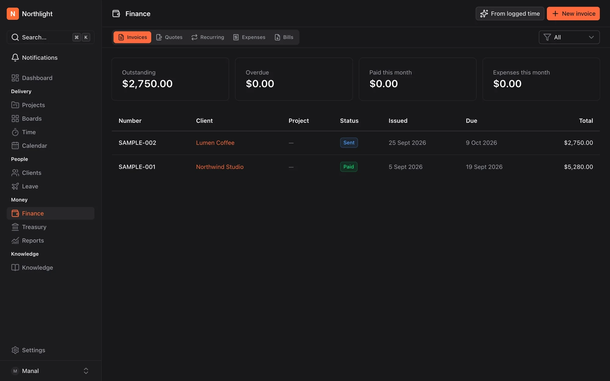
Task: Focus the Search field
Action: click(51, 37)
